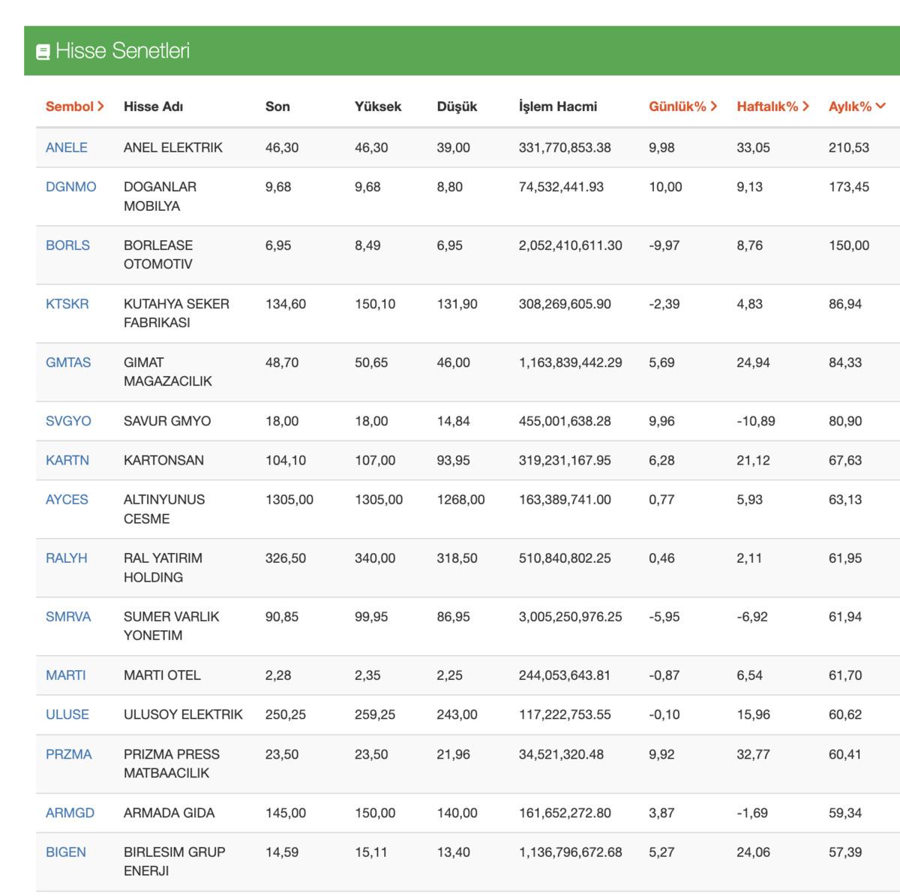Image resolution: width=900 pixels, height=896 pixels.
Task: Sort by Günlük% column header
Action: click(682, 107)
